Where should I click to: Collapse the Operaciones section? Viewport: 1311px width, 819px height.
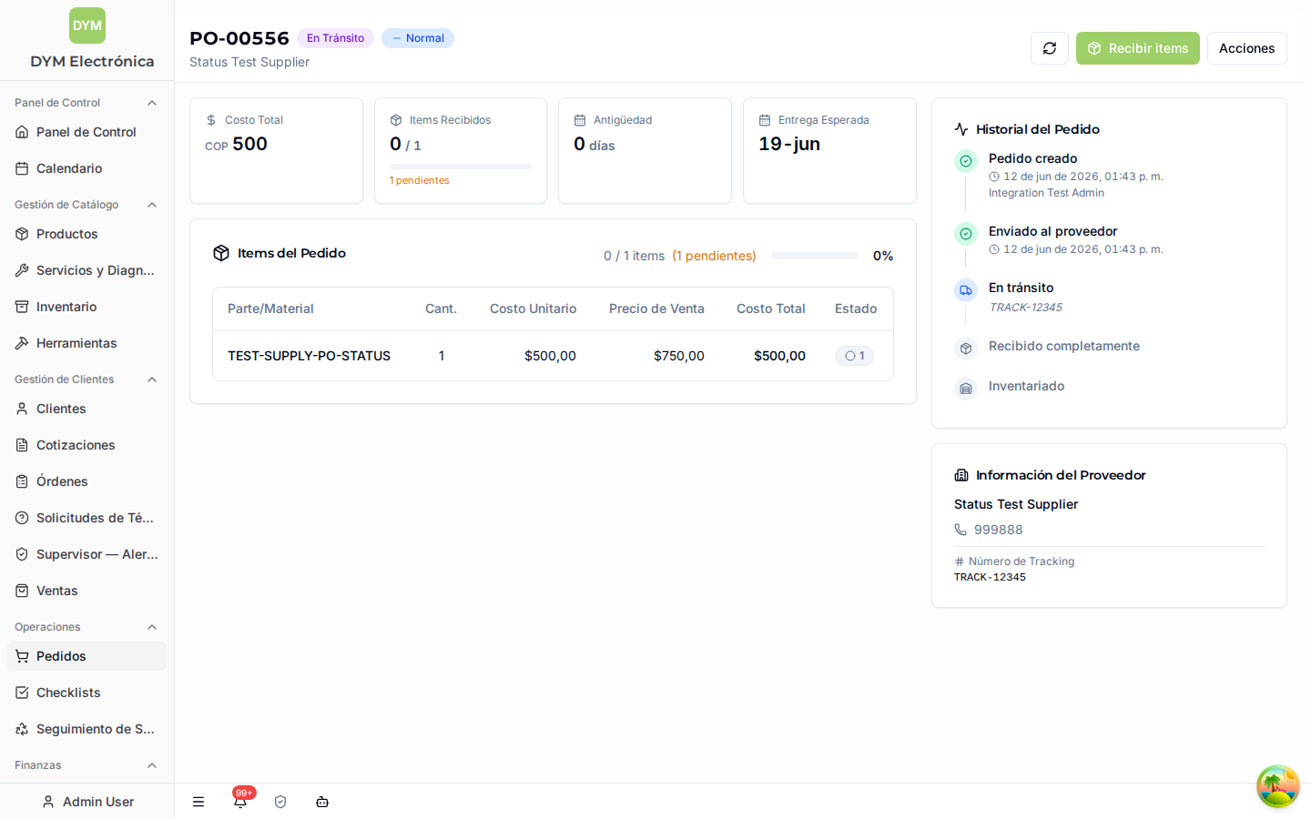(152, 627)
